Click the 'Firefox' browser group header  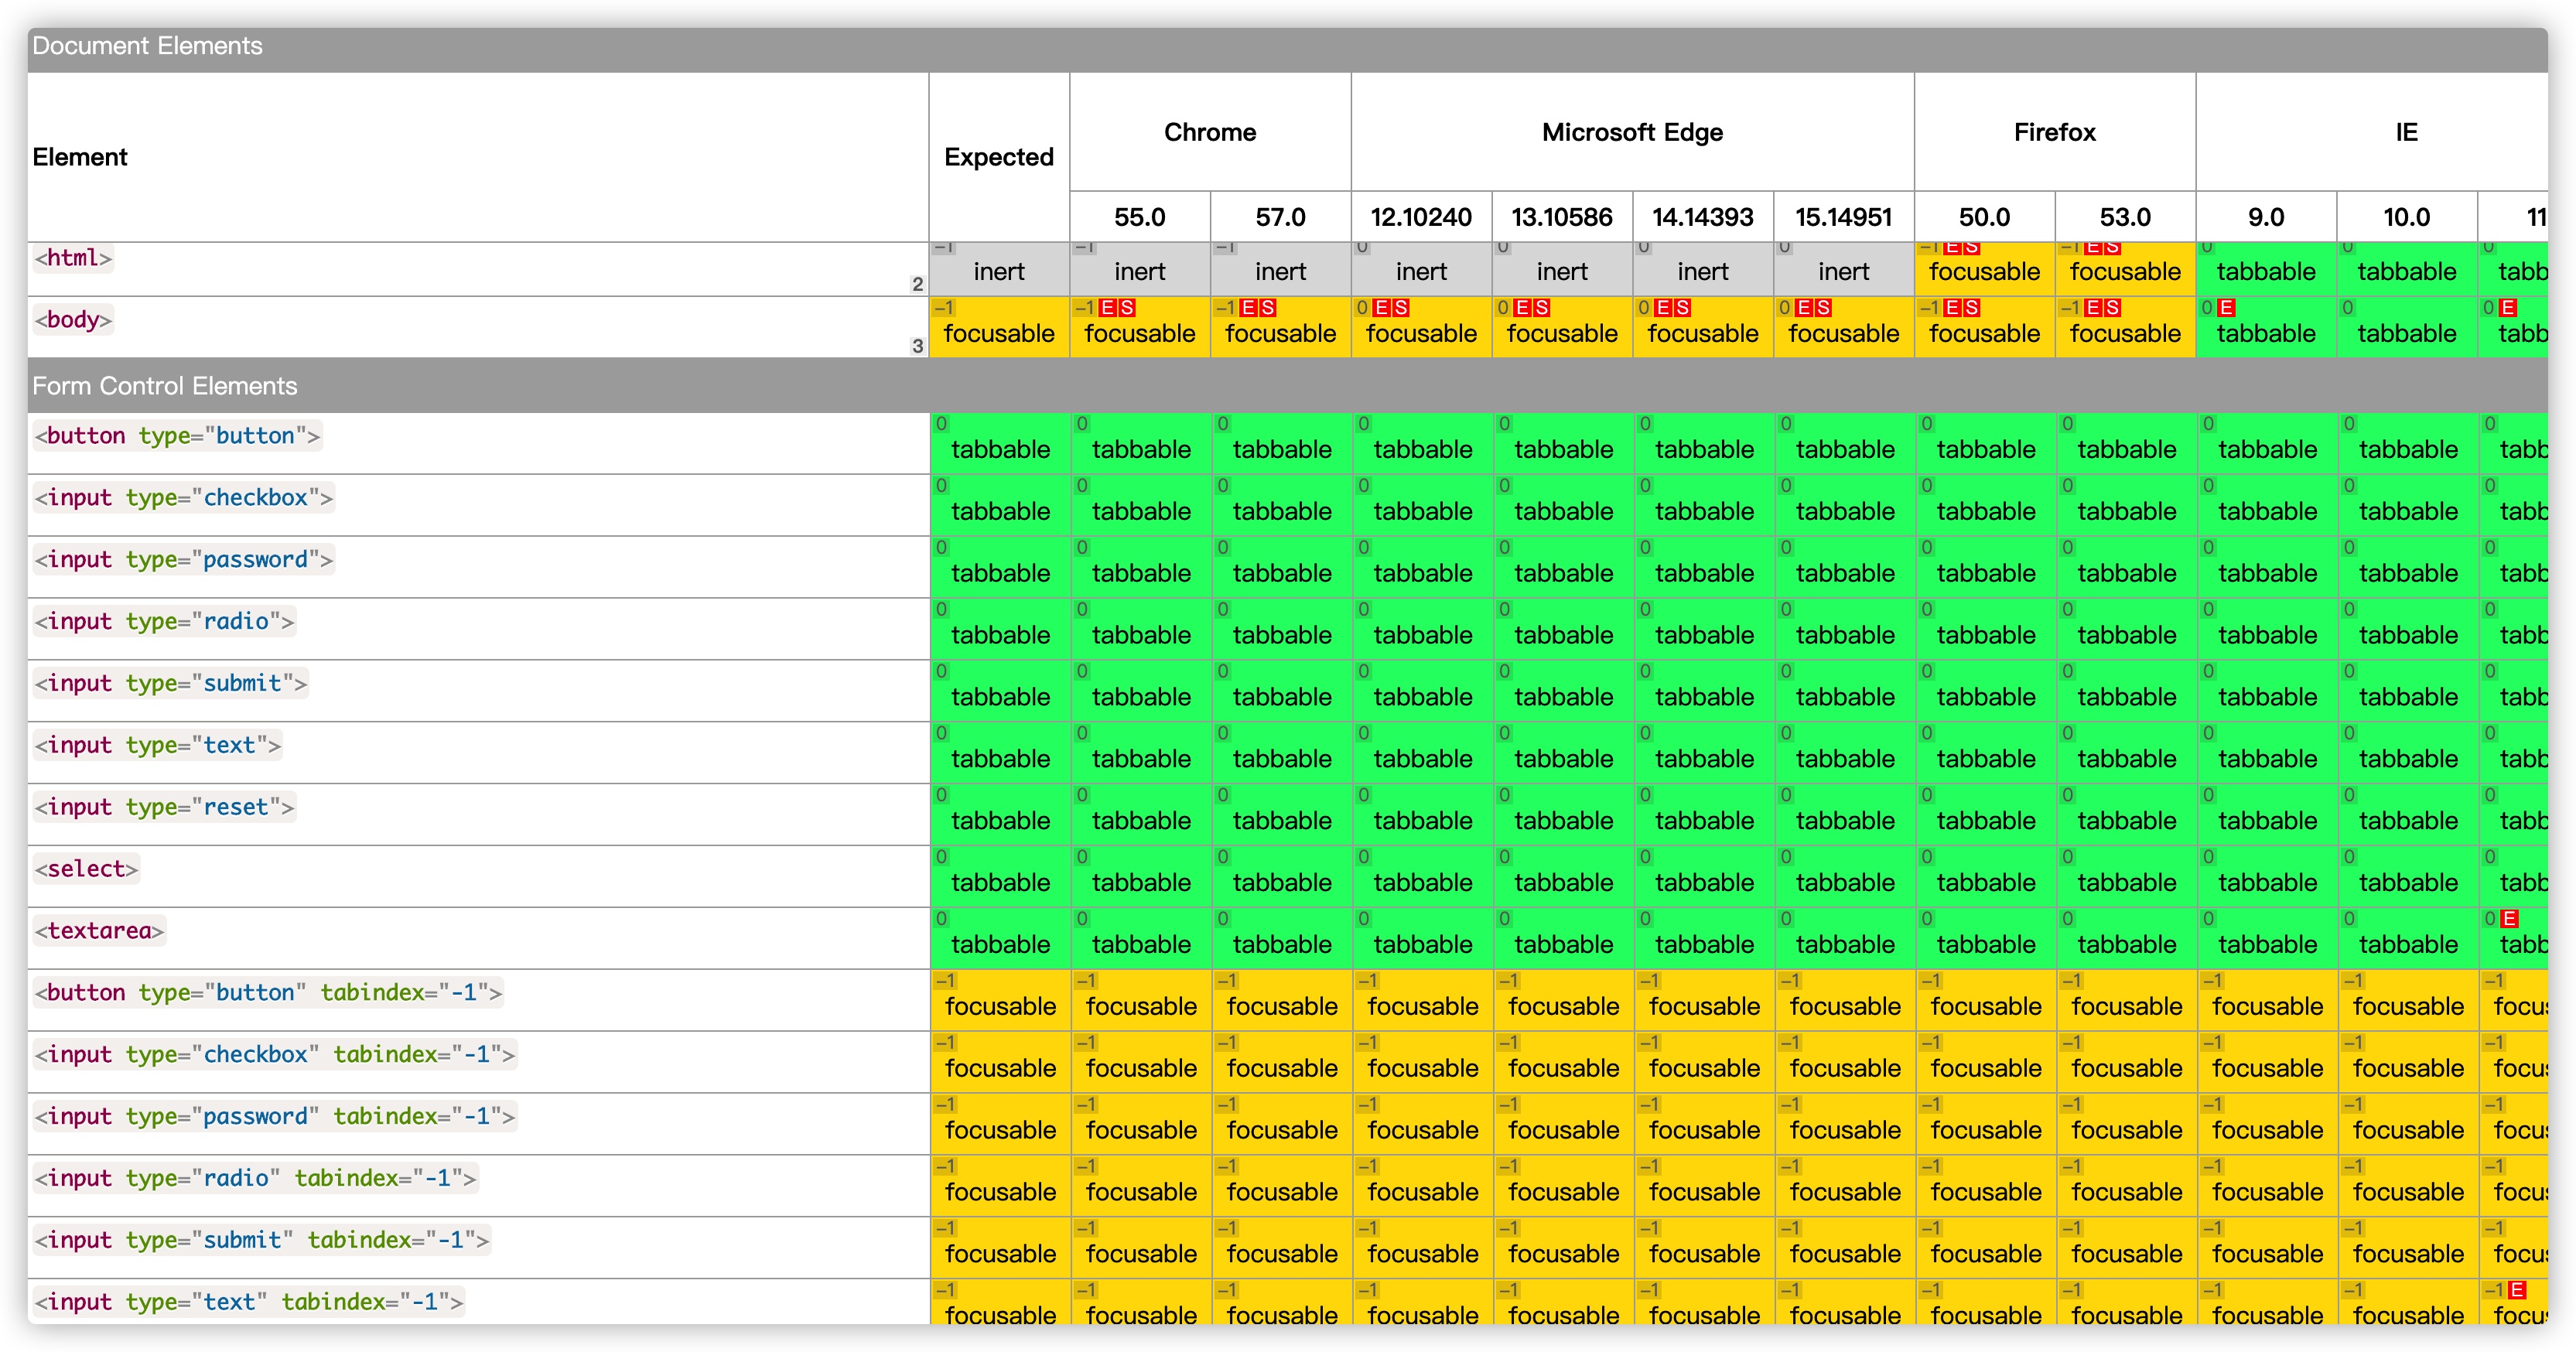click(2055, 132)
